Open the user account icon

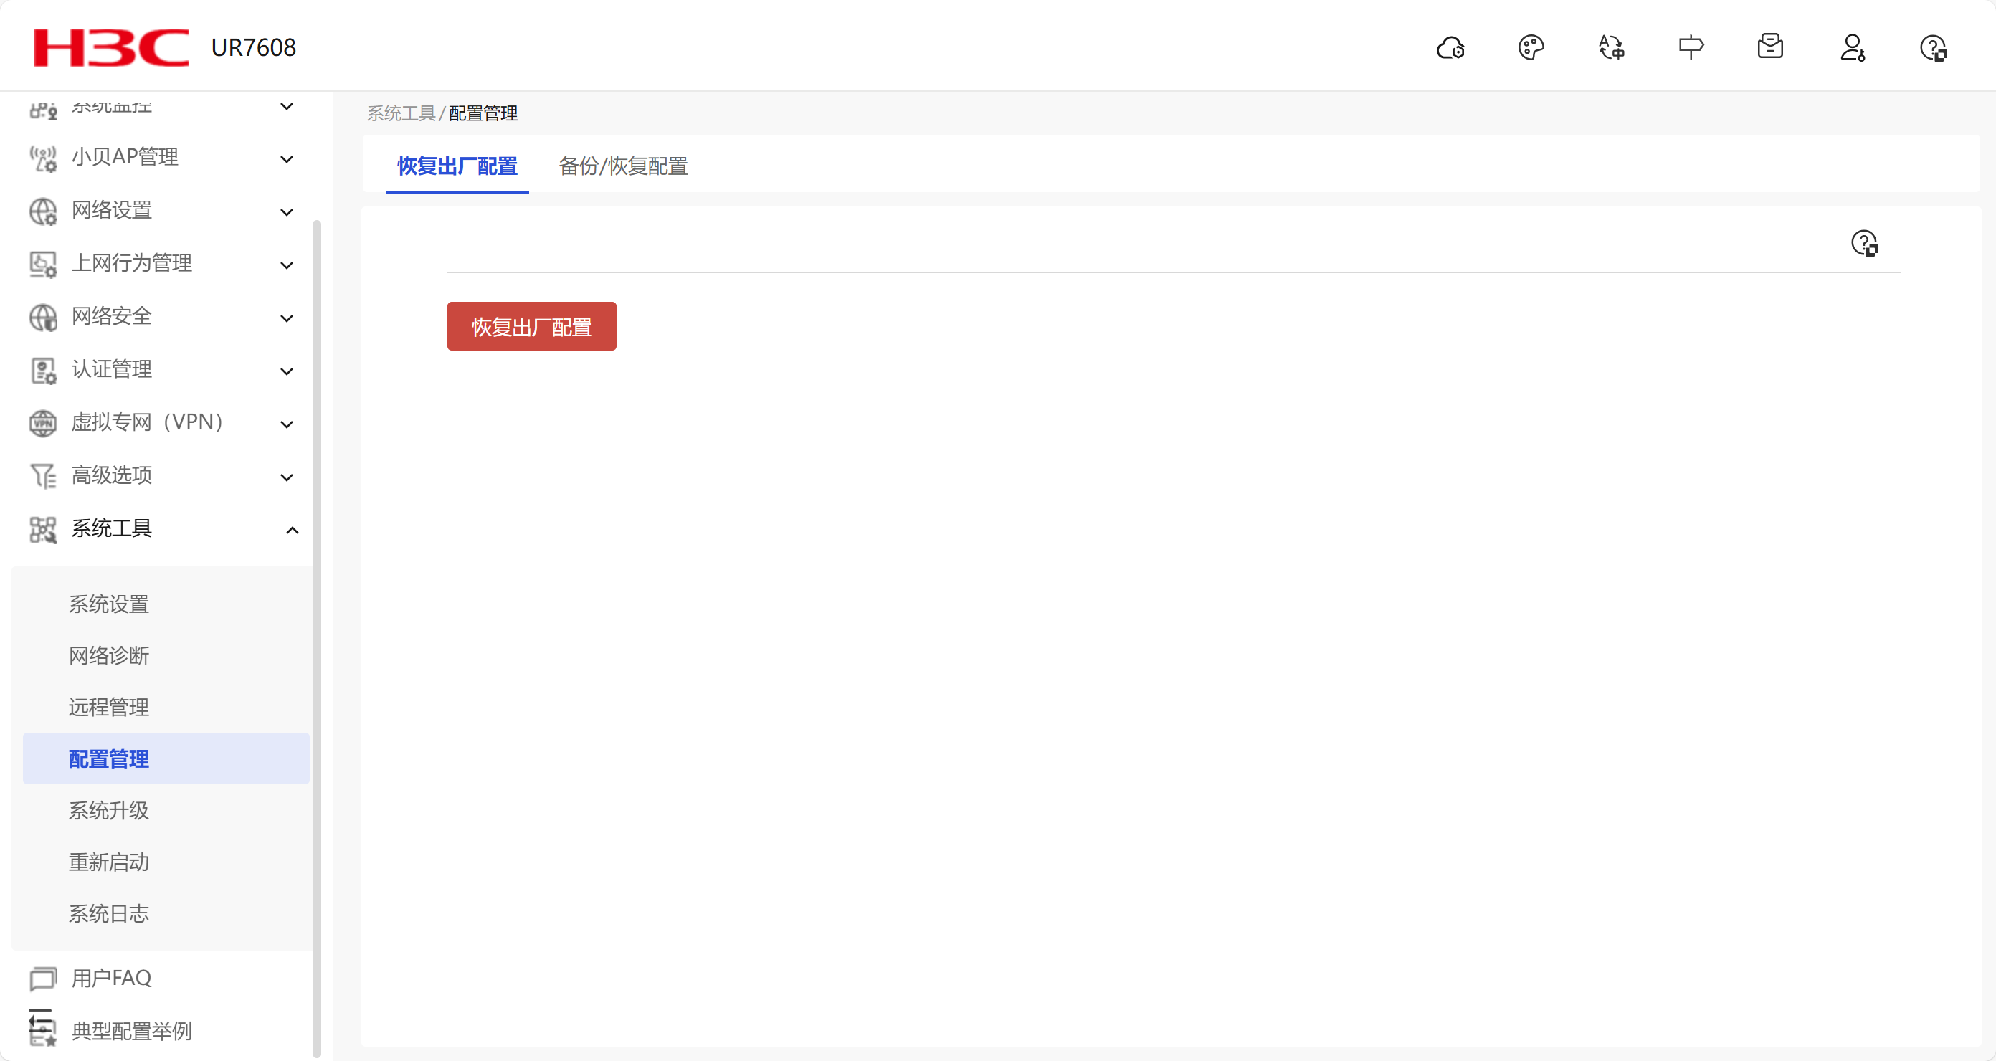(x=1853, y=48)
